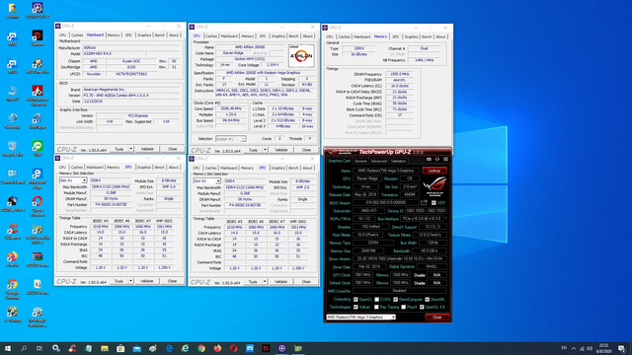Select the Bench tab in the CPU-Z CPU window

[293, 35]
